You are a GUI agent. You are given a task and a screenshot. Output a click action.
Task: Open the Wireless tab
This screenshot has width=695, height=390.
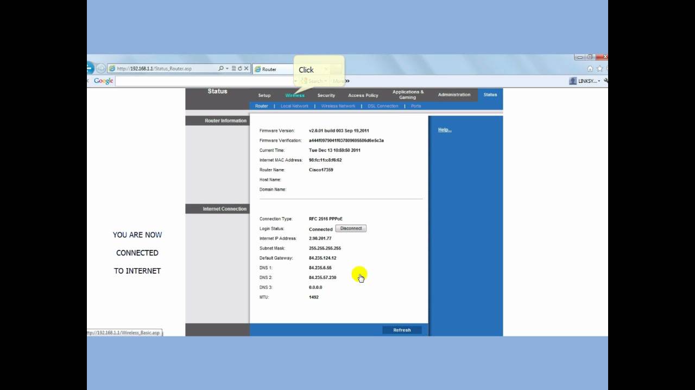coord(295,95)
